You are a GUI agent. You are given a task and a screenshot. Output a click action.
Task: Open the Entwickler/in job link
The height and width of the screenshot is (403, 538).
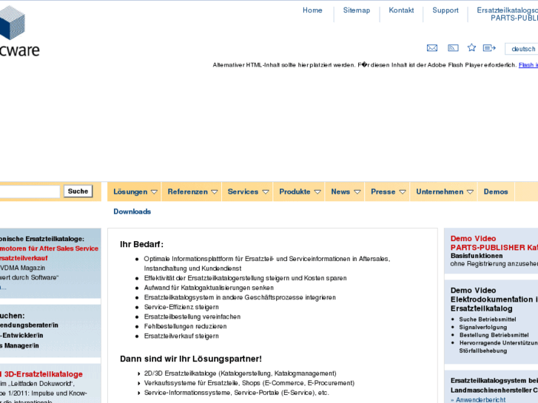pyautogui.click(x=21, y=336)
